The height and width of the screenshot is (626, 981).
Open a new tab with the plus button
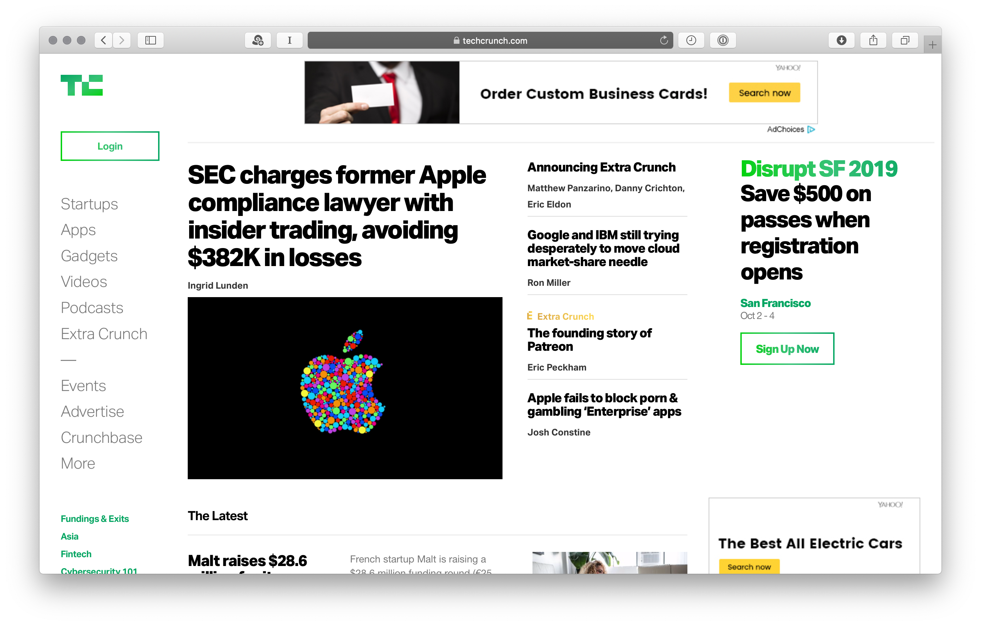point(932,45)
